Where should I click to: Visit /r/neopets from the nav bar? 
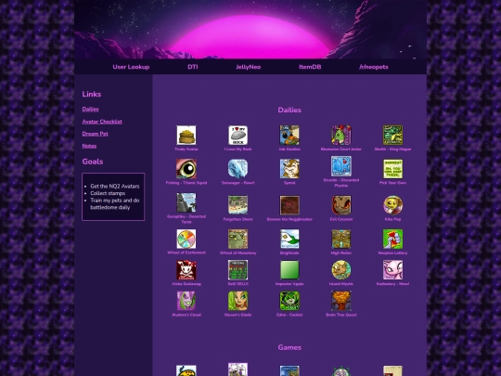[374, 67]
